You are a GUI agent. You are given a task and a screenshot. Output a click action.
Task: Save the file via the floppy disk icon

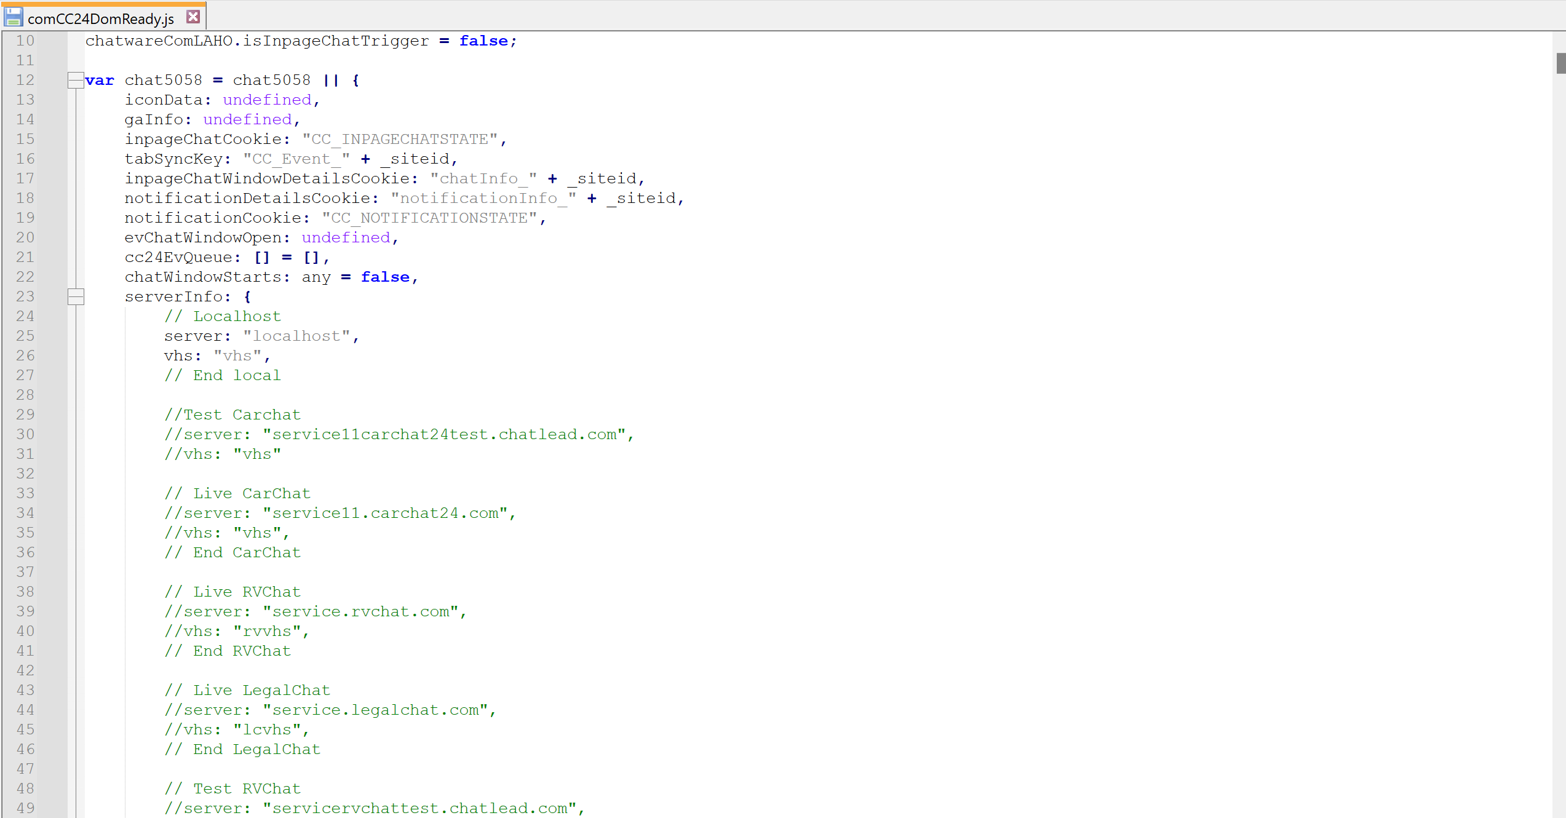pos(13,17)
